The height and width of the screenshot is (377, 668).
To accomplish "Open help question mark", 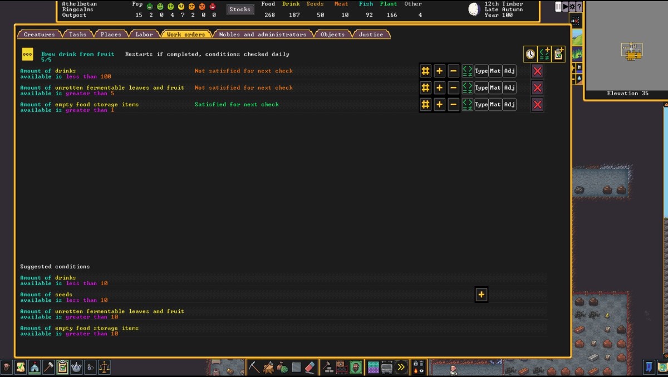I will tap(579, 7).
